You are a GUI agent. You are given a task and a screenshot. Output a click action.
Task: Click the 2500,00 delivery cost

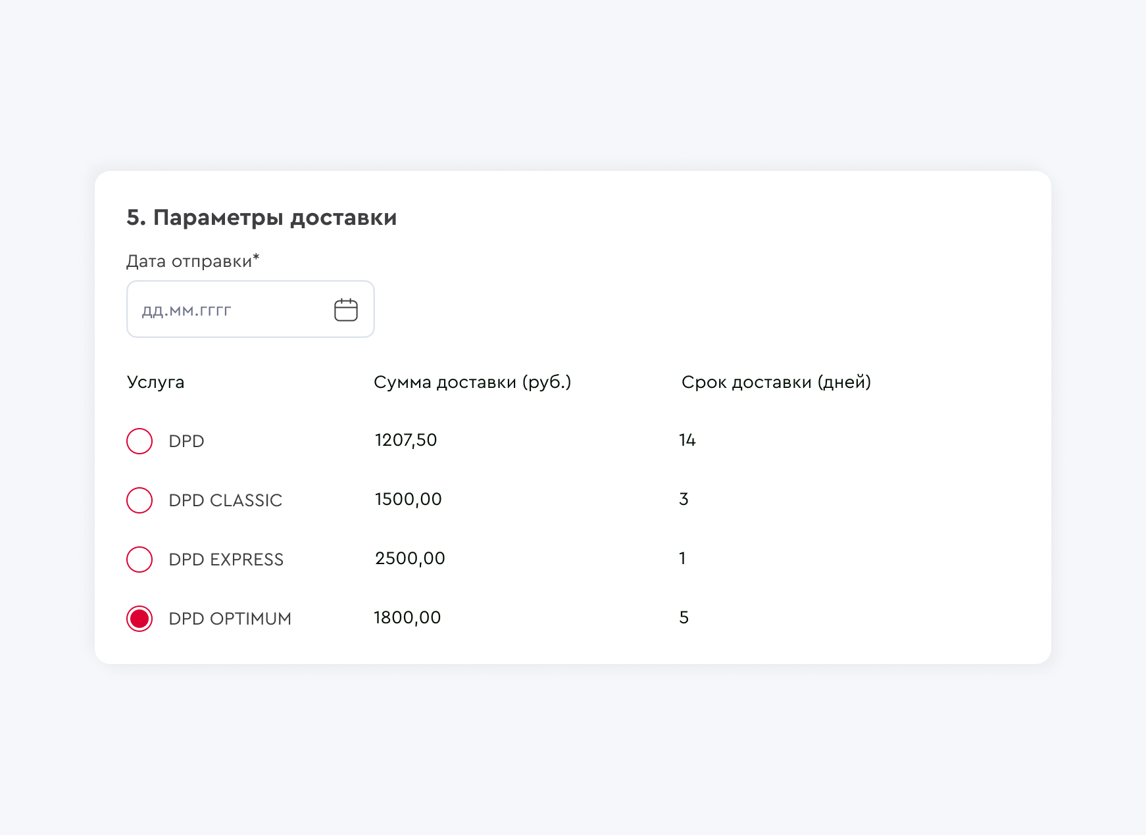410,558
